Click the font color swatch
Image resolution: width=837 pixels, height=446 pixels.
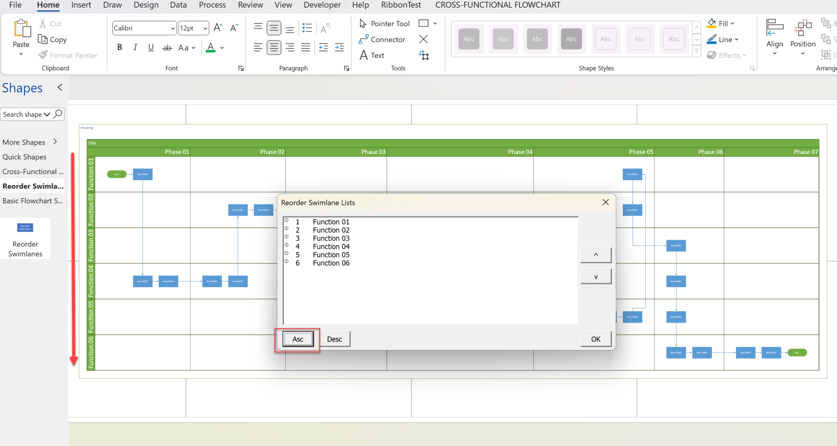(210, 48)
